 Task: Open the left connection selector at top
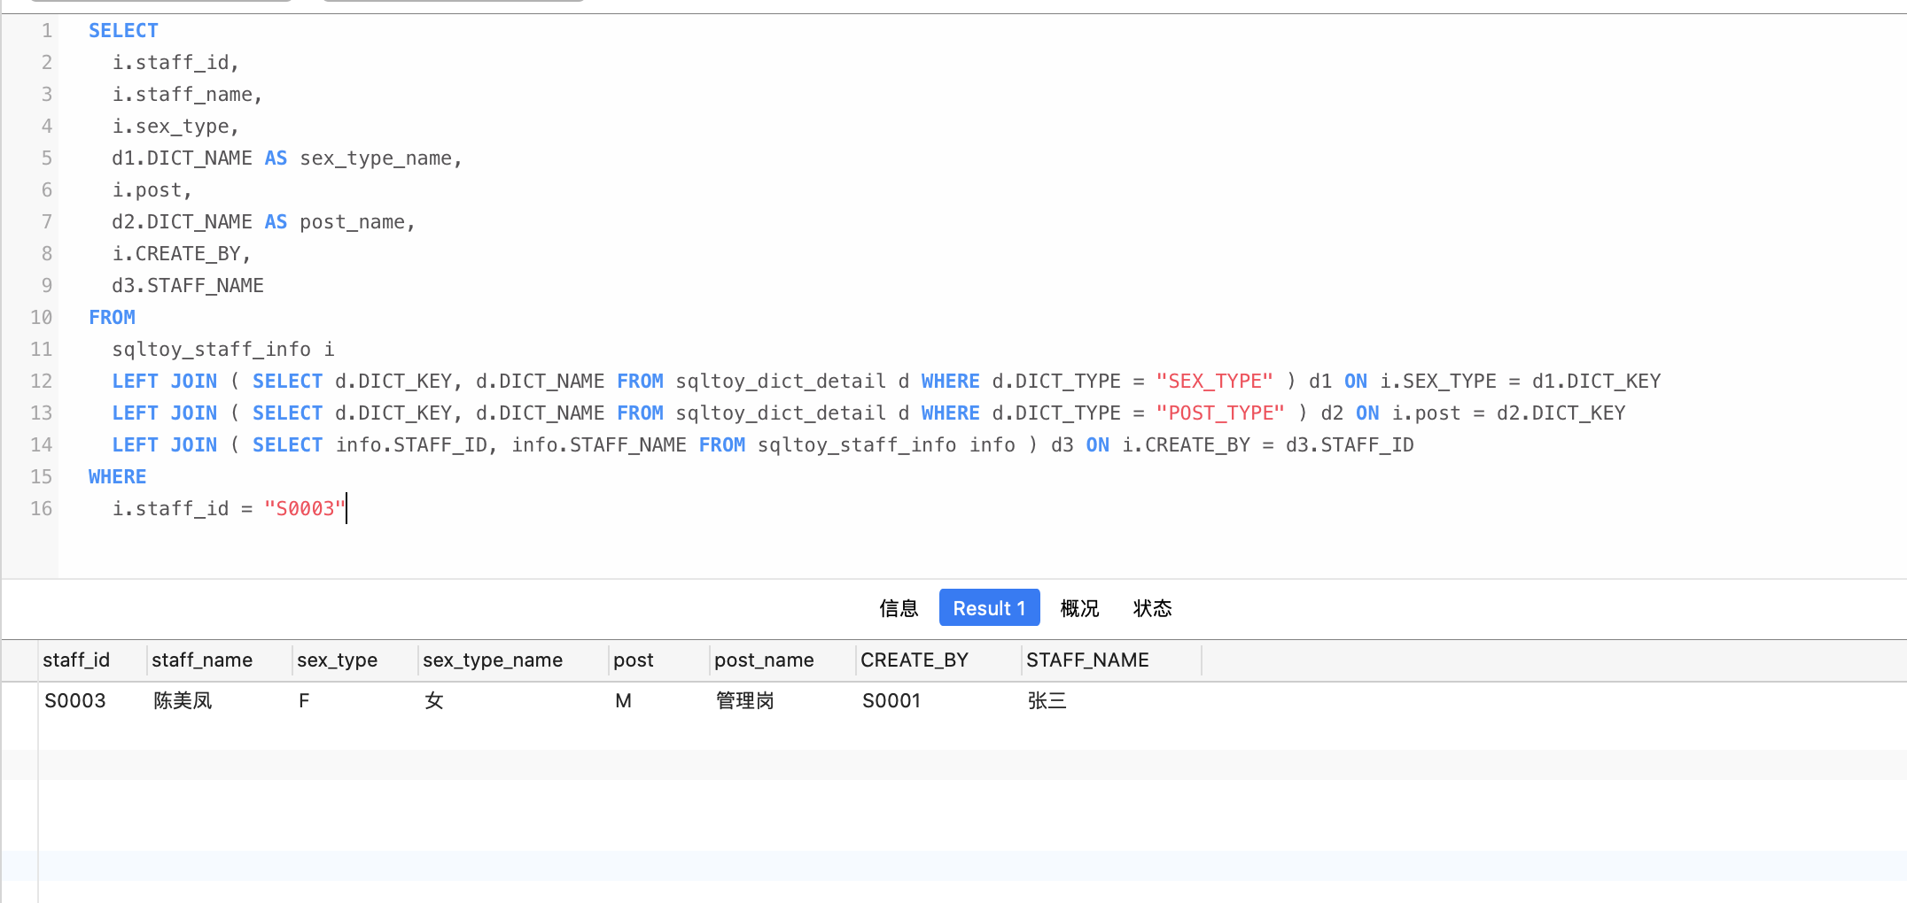pos(160,2)
